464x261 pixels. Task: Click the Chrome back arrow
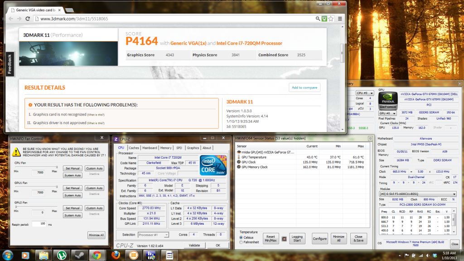coord(11,19)
